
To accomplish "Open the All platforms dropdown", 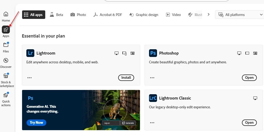I will point(240,15).
